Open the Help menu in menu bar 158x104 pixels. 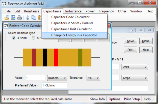(150, 11)
